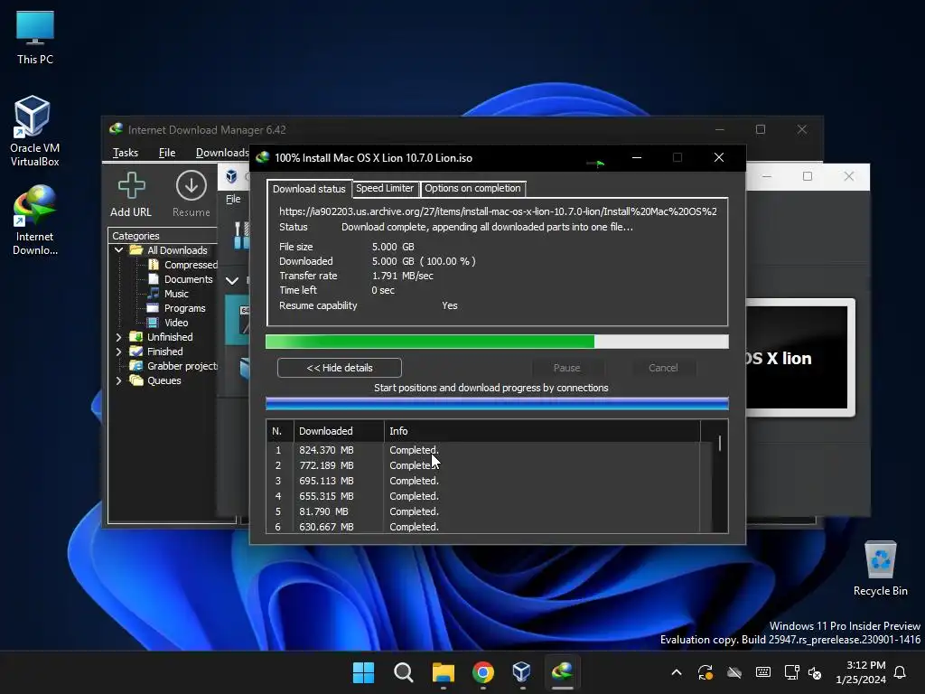The height and width of the screenshot is (694, 925).
Task: Expand Finished tree node
Action: [x=118, y=352]
